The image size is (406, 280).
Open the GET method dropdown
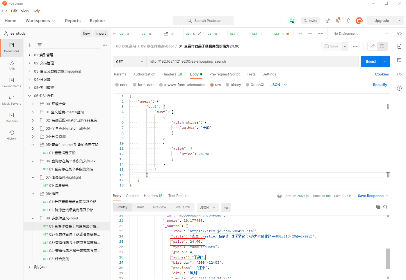coord(129,61)
